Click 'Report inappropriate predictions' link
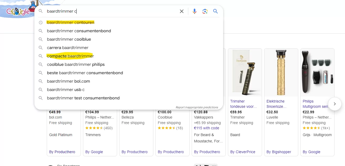 point(197,107)
